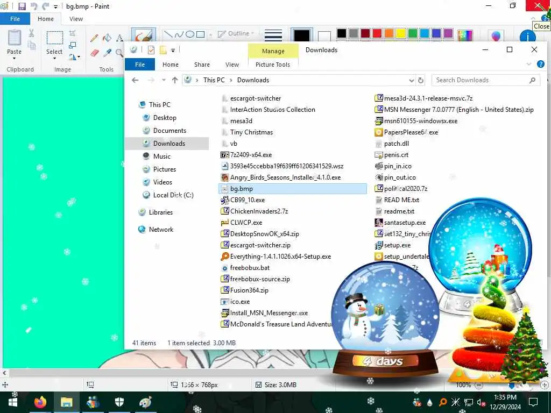Select Libraries in the navigation pane
551x413 pixels.
(160, 212)
